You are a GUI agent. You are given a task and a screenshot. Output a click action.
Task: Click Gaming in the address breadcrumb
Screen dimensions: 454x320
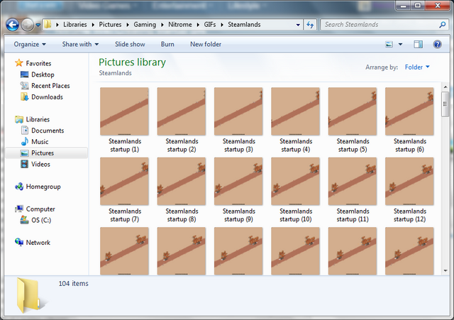coord(145,25)
